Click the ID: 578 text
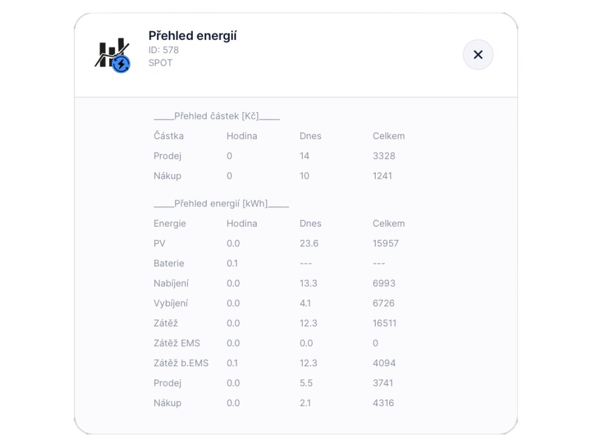Viewport: 591px width, 443px height. tap(163, 50)
